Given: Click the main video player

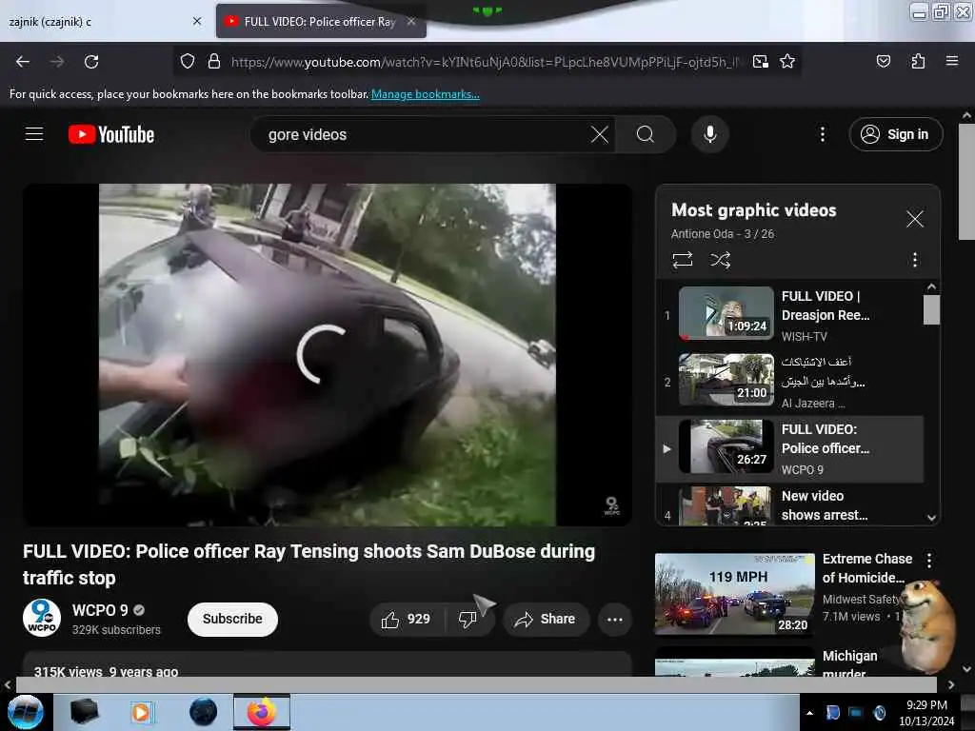Looking at the screenshot, I should 328,355.
